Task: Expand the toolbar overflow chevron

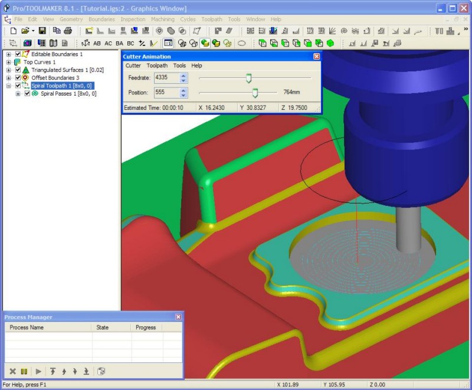Action: tap(466, 29)
